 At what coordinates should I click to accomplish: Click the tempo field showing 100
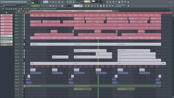(45, 2)
